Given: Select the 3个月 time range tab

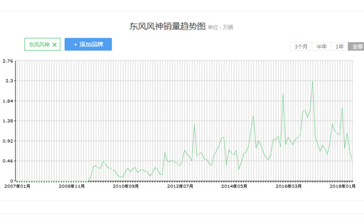Looking at the screenshot, I should coord(301,46).
